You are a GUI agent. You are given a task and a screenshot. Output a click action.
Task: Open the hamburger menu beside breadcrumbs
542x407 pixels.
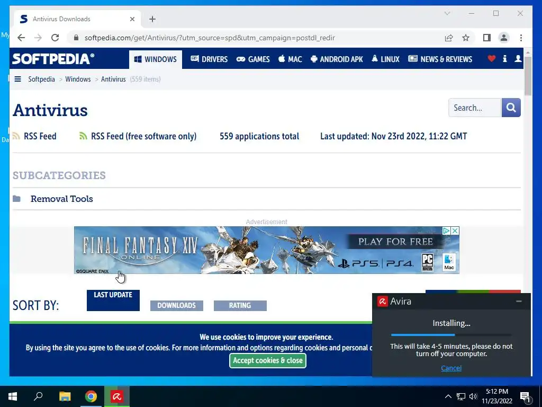coord(17,79)
